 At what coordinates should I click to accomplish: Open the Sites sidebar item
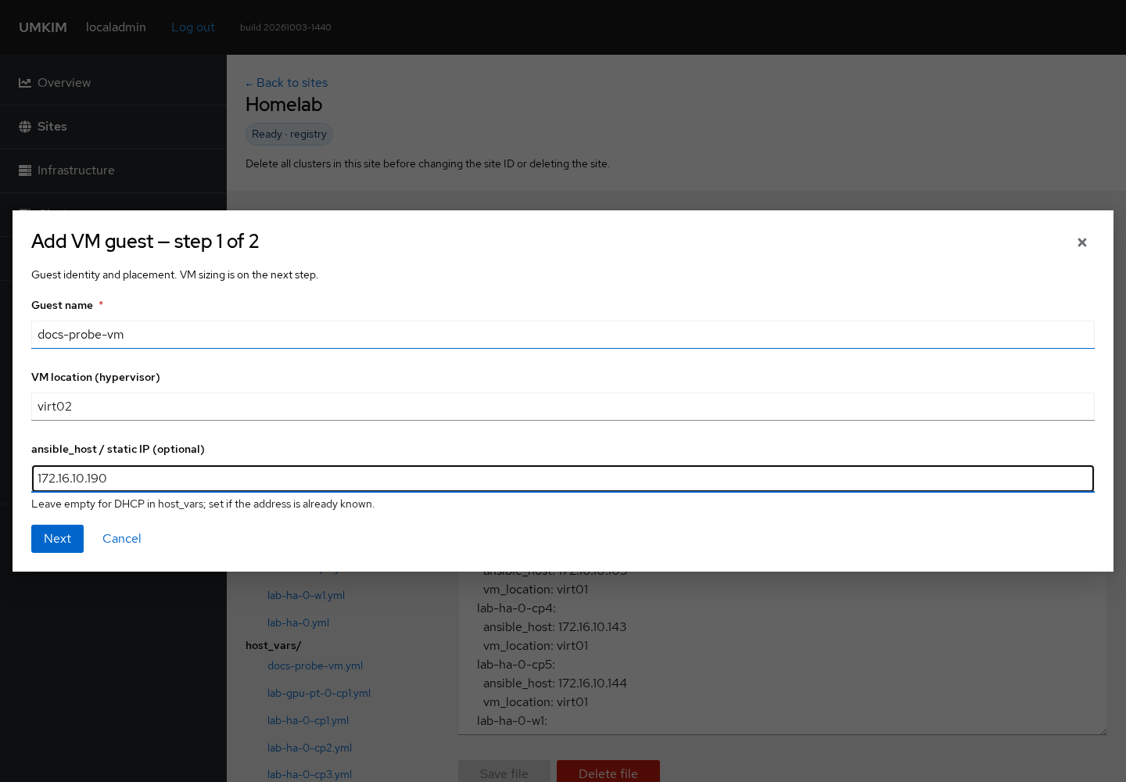pyautogui.click(x=113, y=127)
